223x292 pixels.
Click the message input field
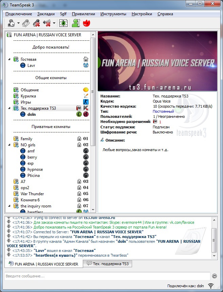pos(107,276)
